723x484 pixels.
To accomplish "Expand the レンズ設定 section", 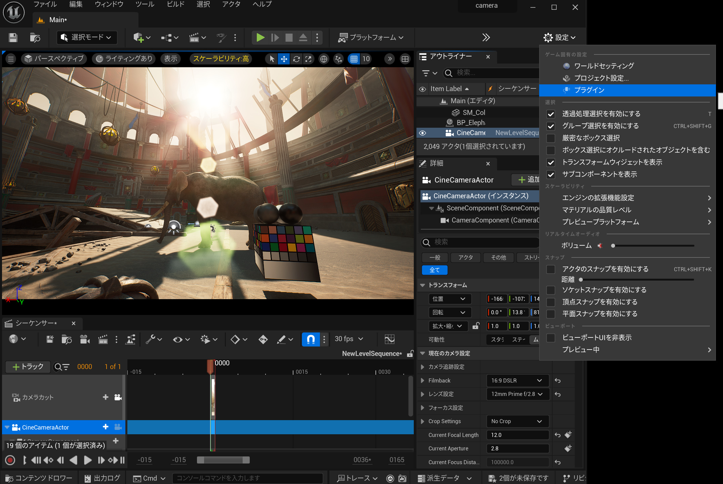I will coord(423,394).
